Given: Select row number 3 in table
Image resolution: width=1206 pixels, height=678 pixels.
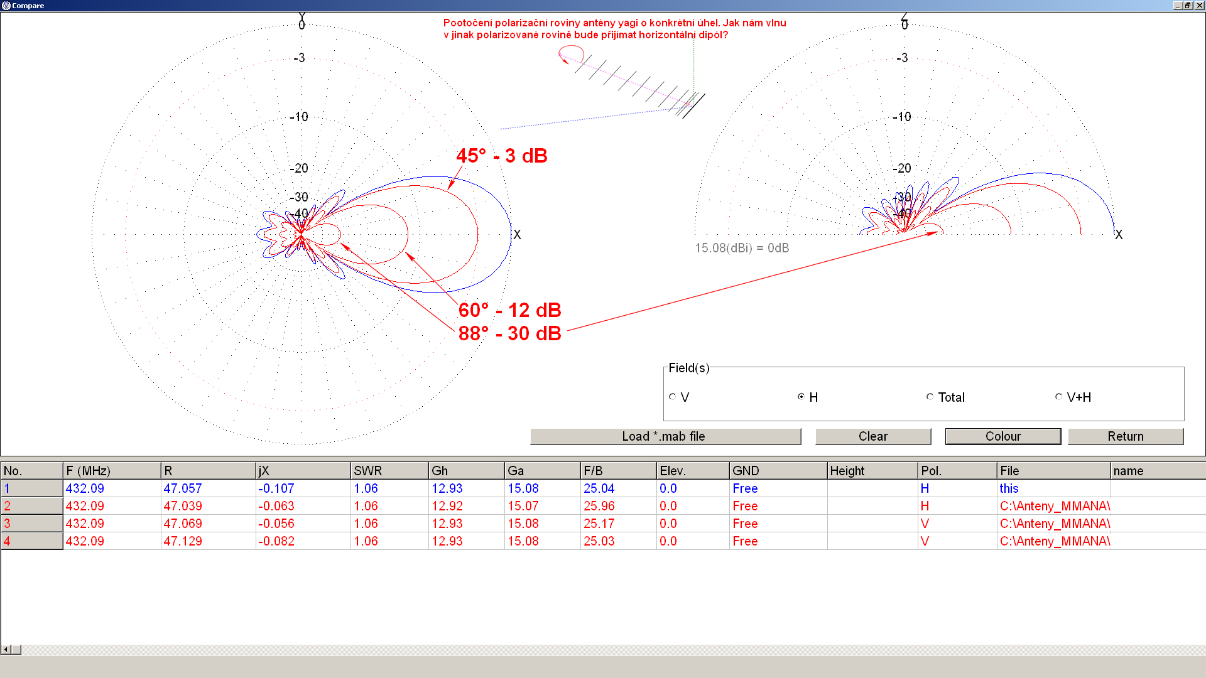Looking at the screenshot, I should [31, 524].
